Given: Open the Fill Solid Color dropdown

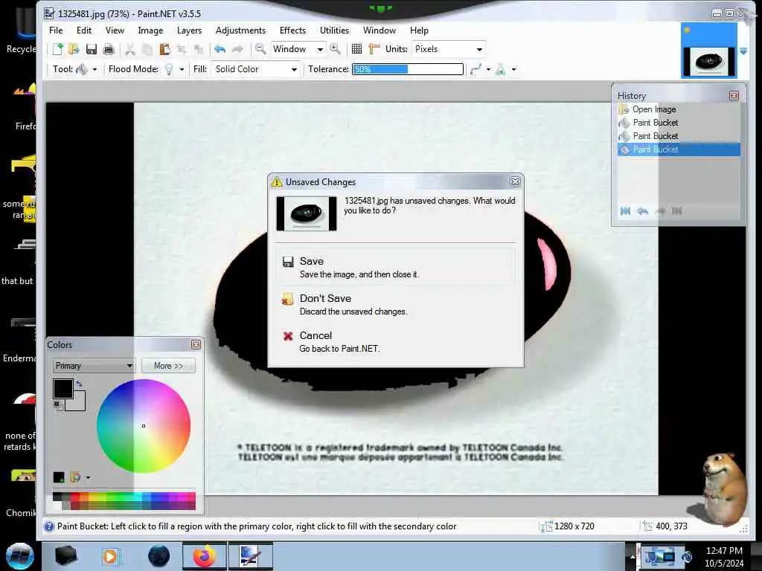Looking at the screenshot, I should coord(255,69).
